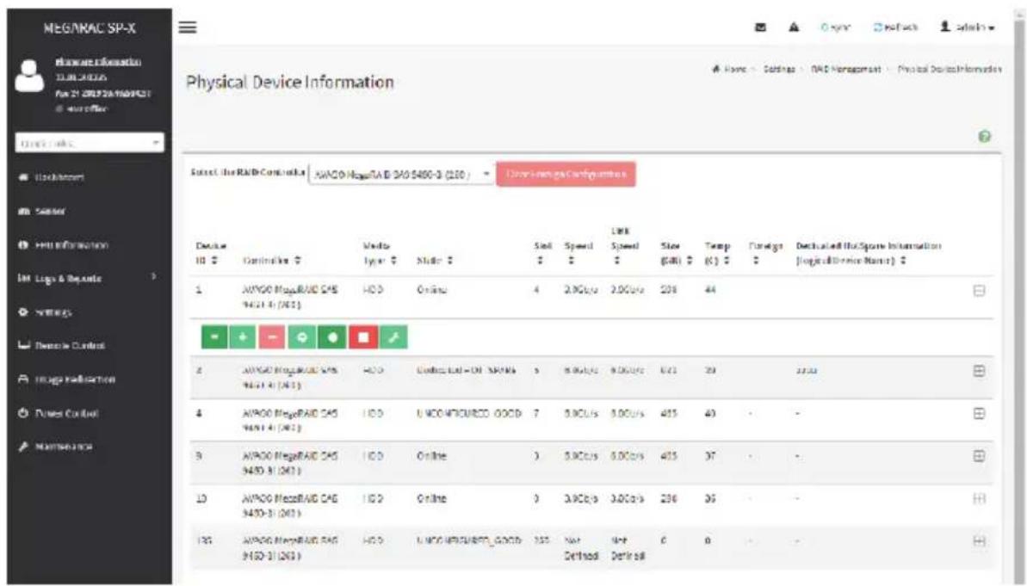This screenshot has height=586, width=1027.
Task: Sort the table by Device ID
Action: click(x=214, y=261)
